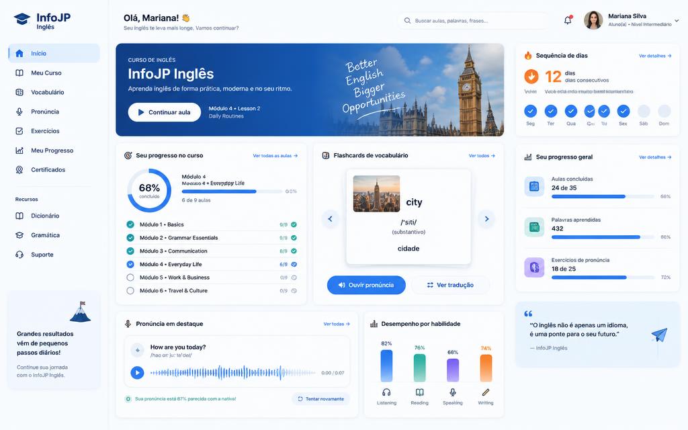Click the Módulo 4 lesson progress bar
688x430 pixels.
[232, 191]
